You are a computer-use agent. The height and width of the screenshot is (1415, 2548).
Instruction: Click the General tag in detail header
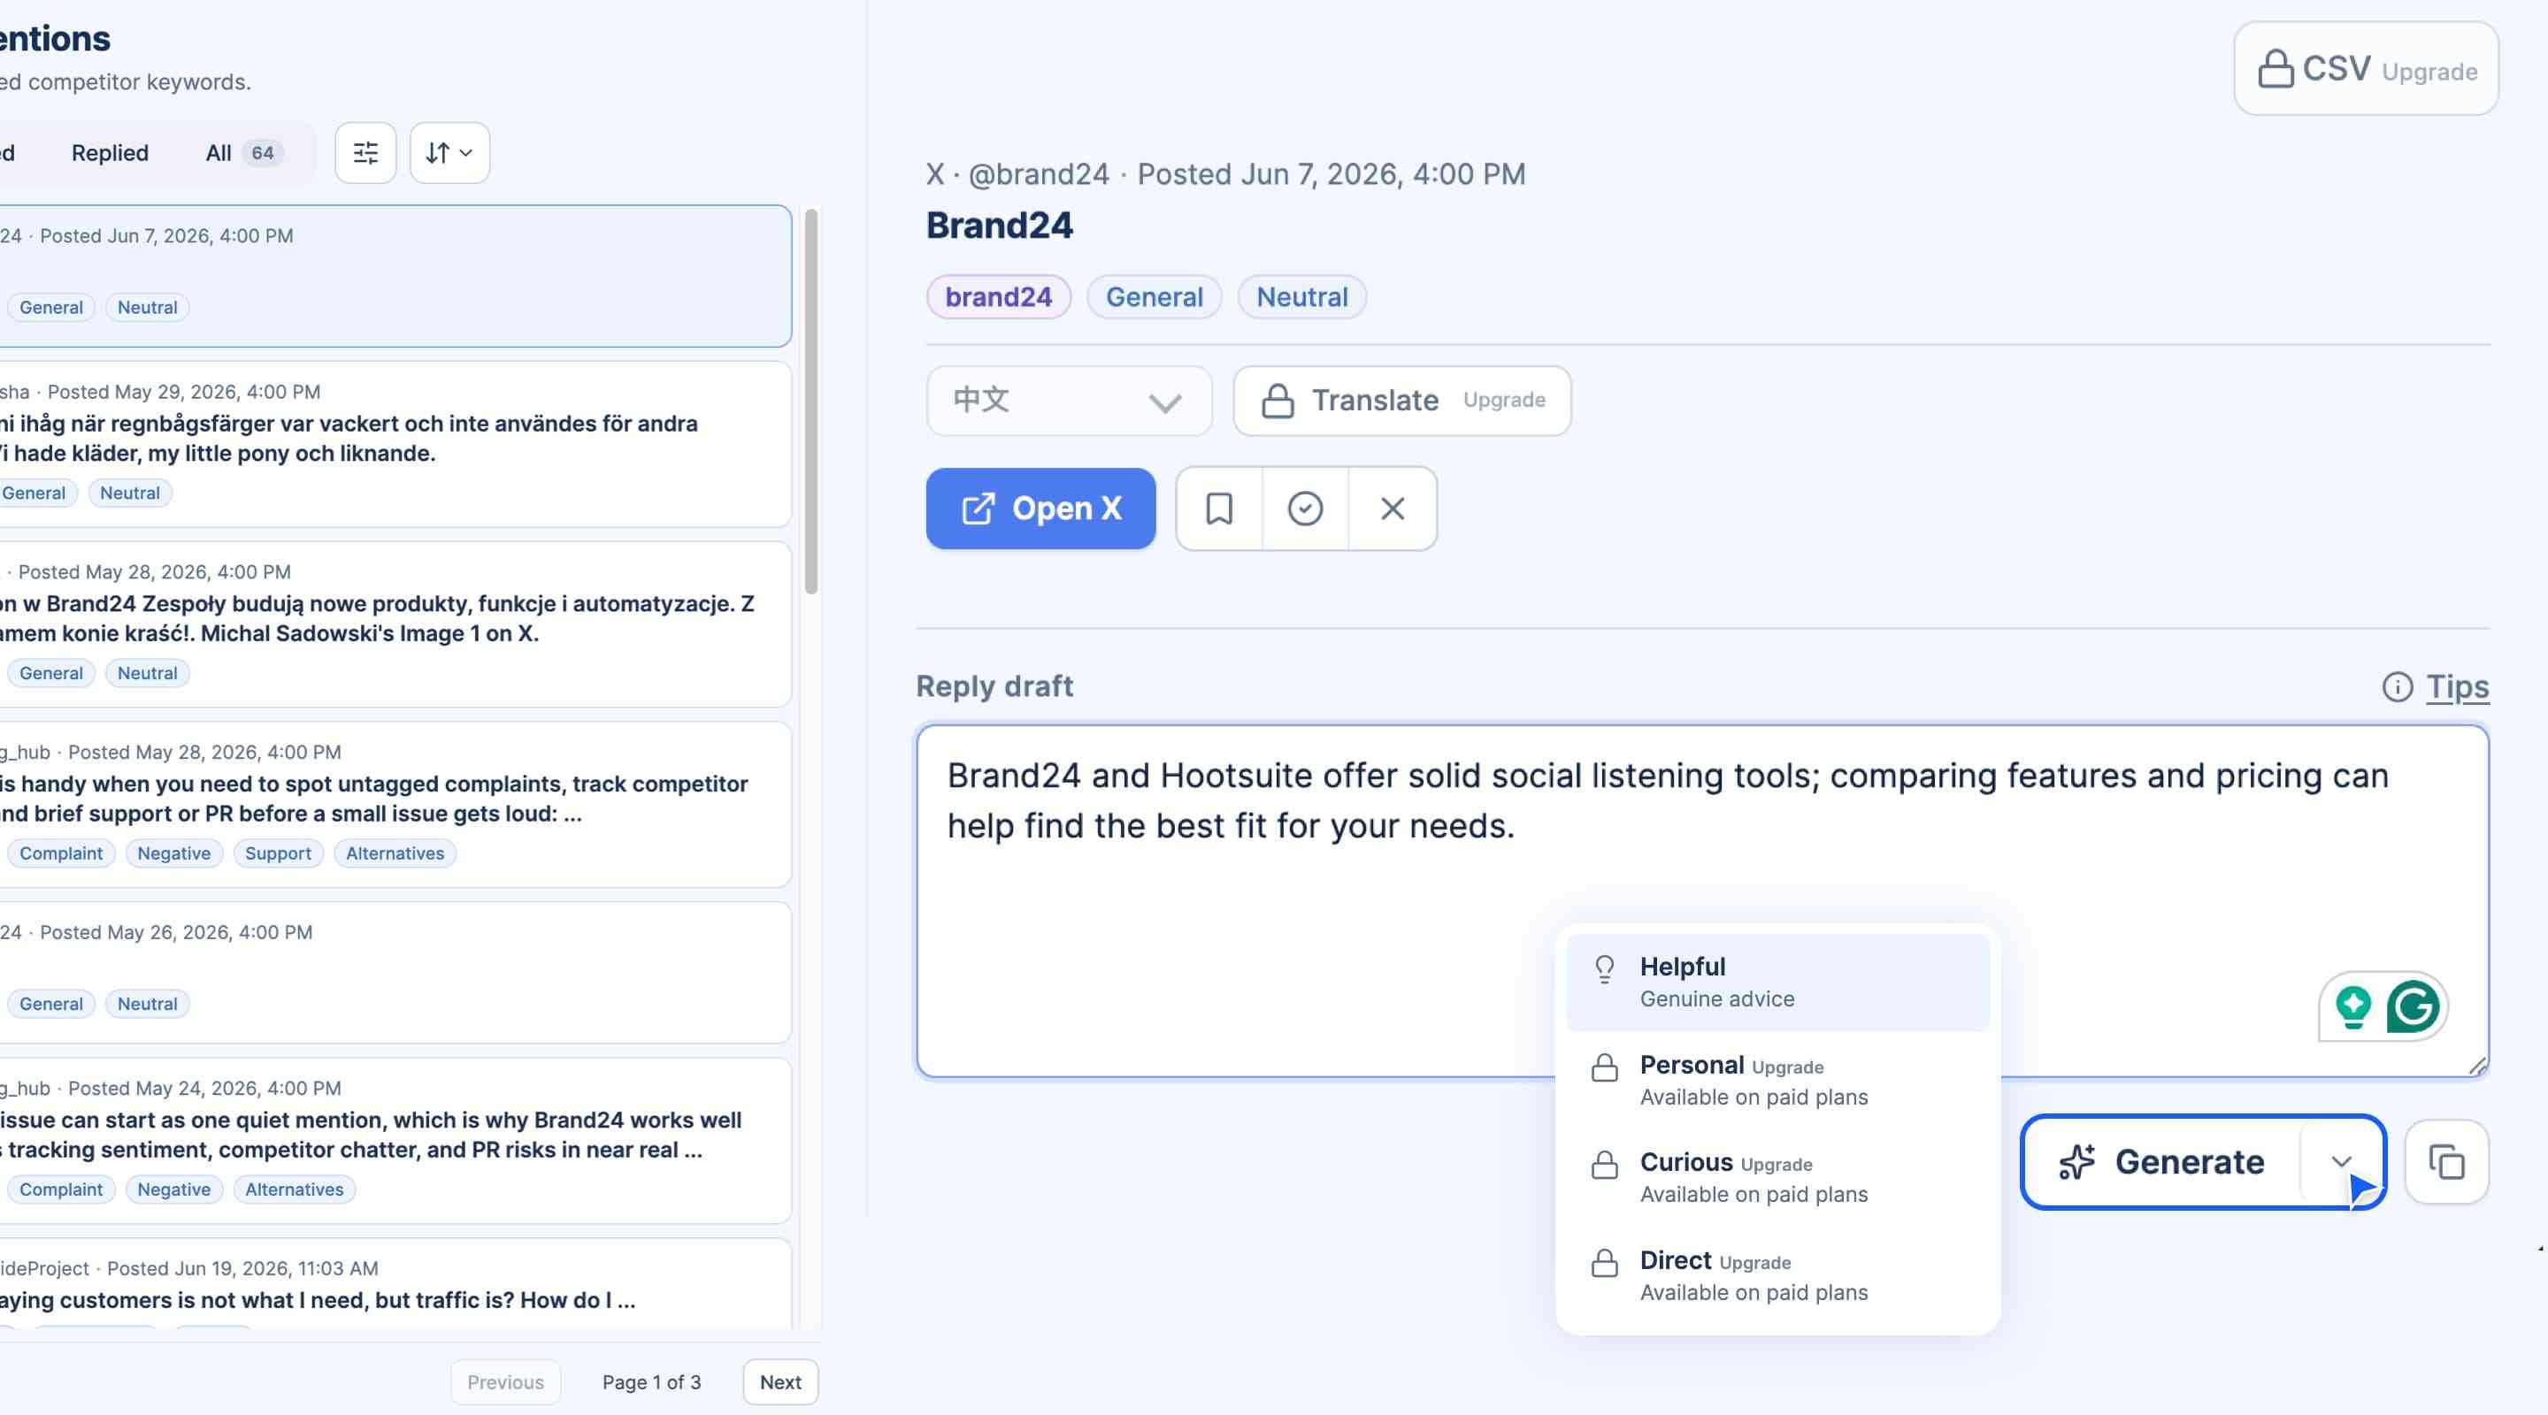tap(1155, 296)
